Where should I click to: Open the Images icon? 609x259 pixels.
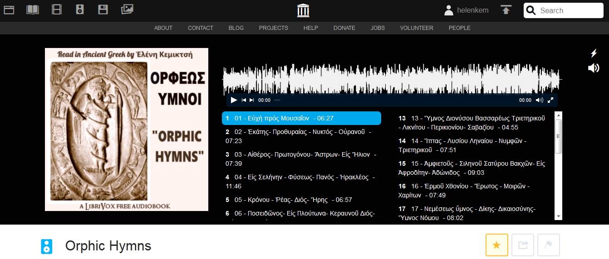coord(127,10)
